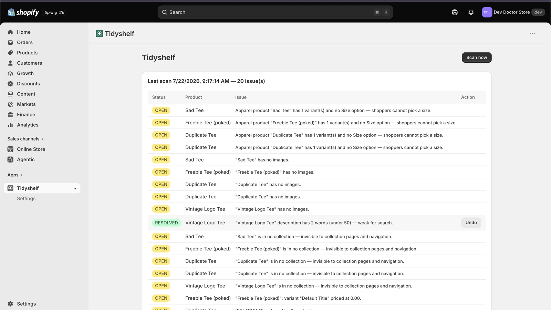Click the pin dot beside Tidyshelf
Screen dimensions: 551x310
[75, 188]
